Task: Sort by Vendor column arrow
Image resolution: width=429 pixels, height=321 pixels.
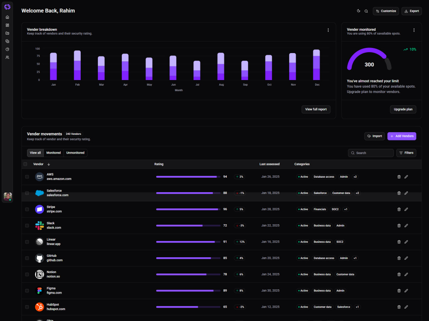Action: pyautogui.click(x=49, y=164)
